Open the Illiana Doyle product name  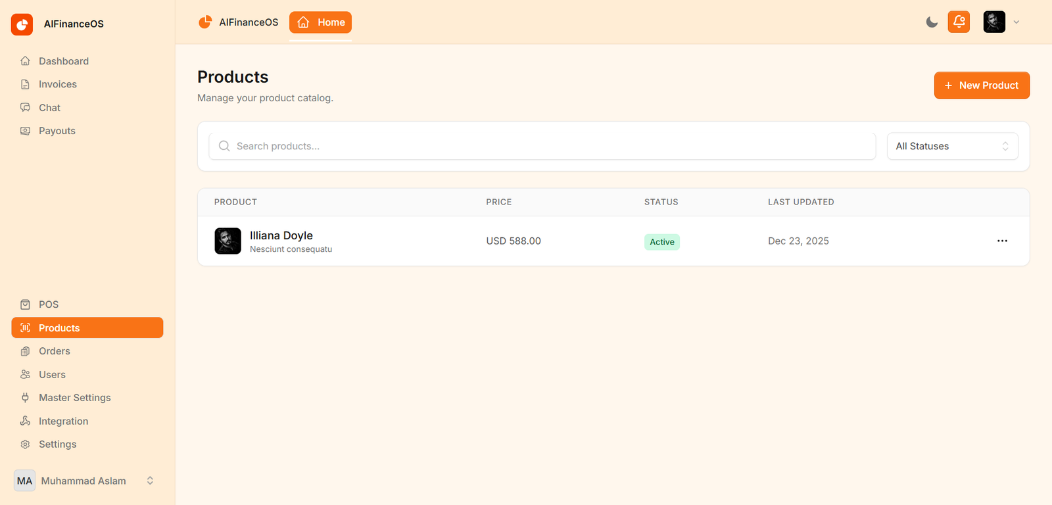coord(281,235)
